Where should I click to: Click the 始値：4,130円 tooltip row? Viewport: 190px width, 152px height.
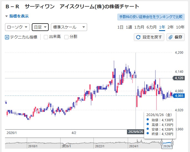point(160,120)
